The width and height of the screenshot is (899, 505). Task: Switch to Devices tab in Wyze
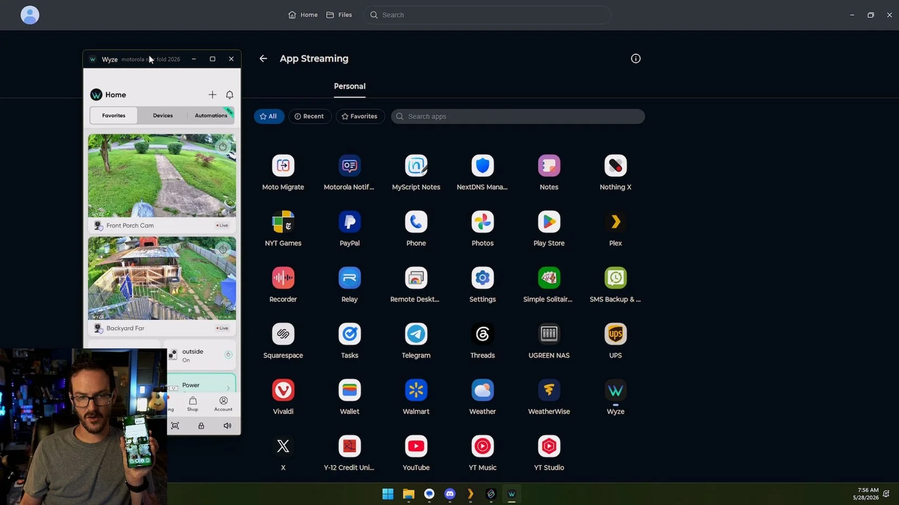click(163, 115)
